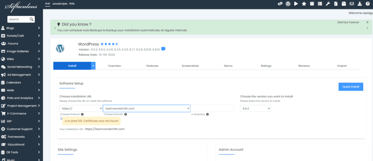373x161 pixels.
Task: Click the WordPress logo beside the title
Action: click(x=60, y=48)
